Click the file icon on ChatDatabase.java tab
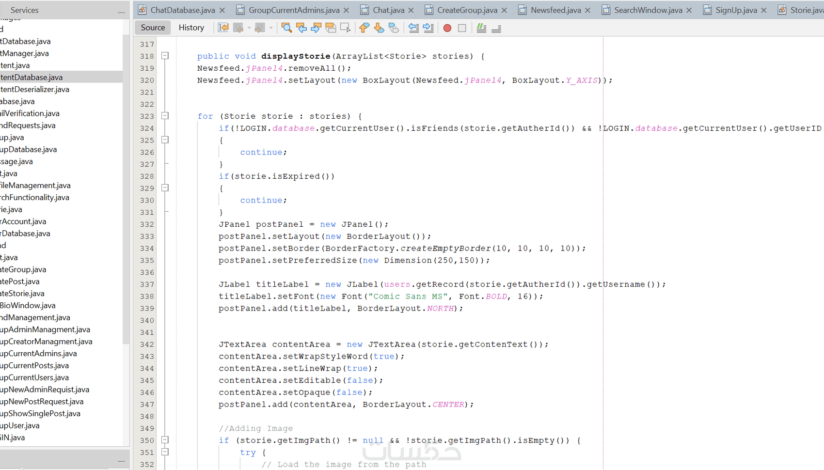Viewport: 824px width, 470px height. click(142, 10)
